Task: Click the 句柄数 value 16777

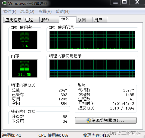Action: tap(129, 90)
